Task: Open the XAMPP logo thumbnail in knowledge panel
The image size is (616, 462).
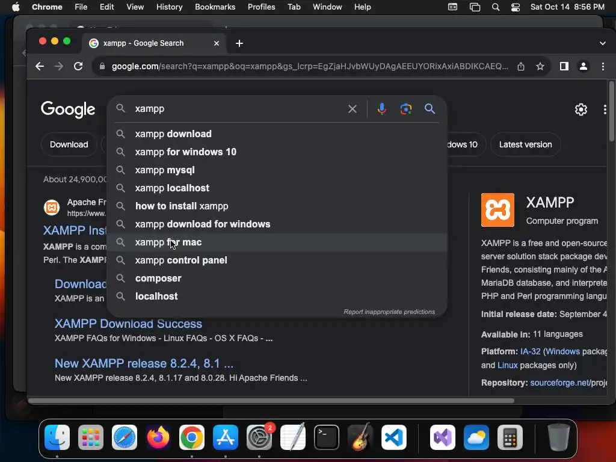Action: 497,210
